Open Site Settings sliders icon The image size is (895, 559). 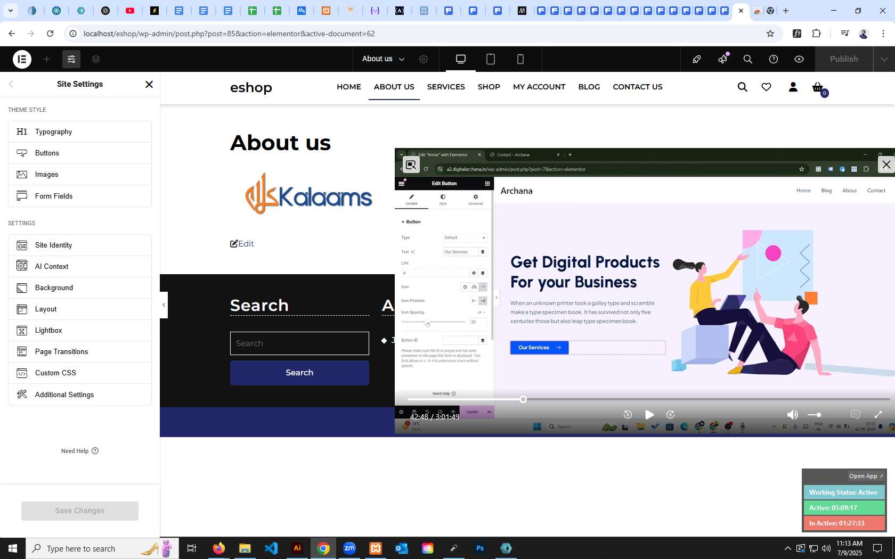coord(71,59)
